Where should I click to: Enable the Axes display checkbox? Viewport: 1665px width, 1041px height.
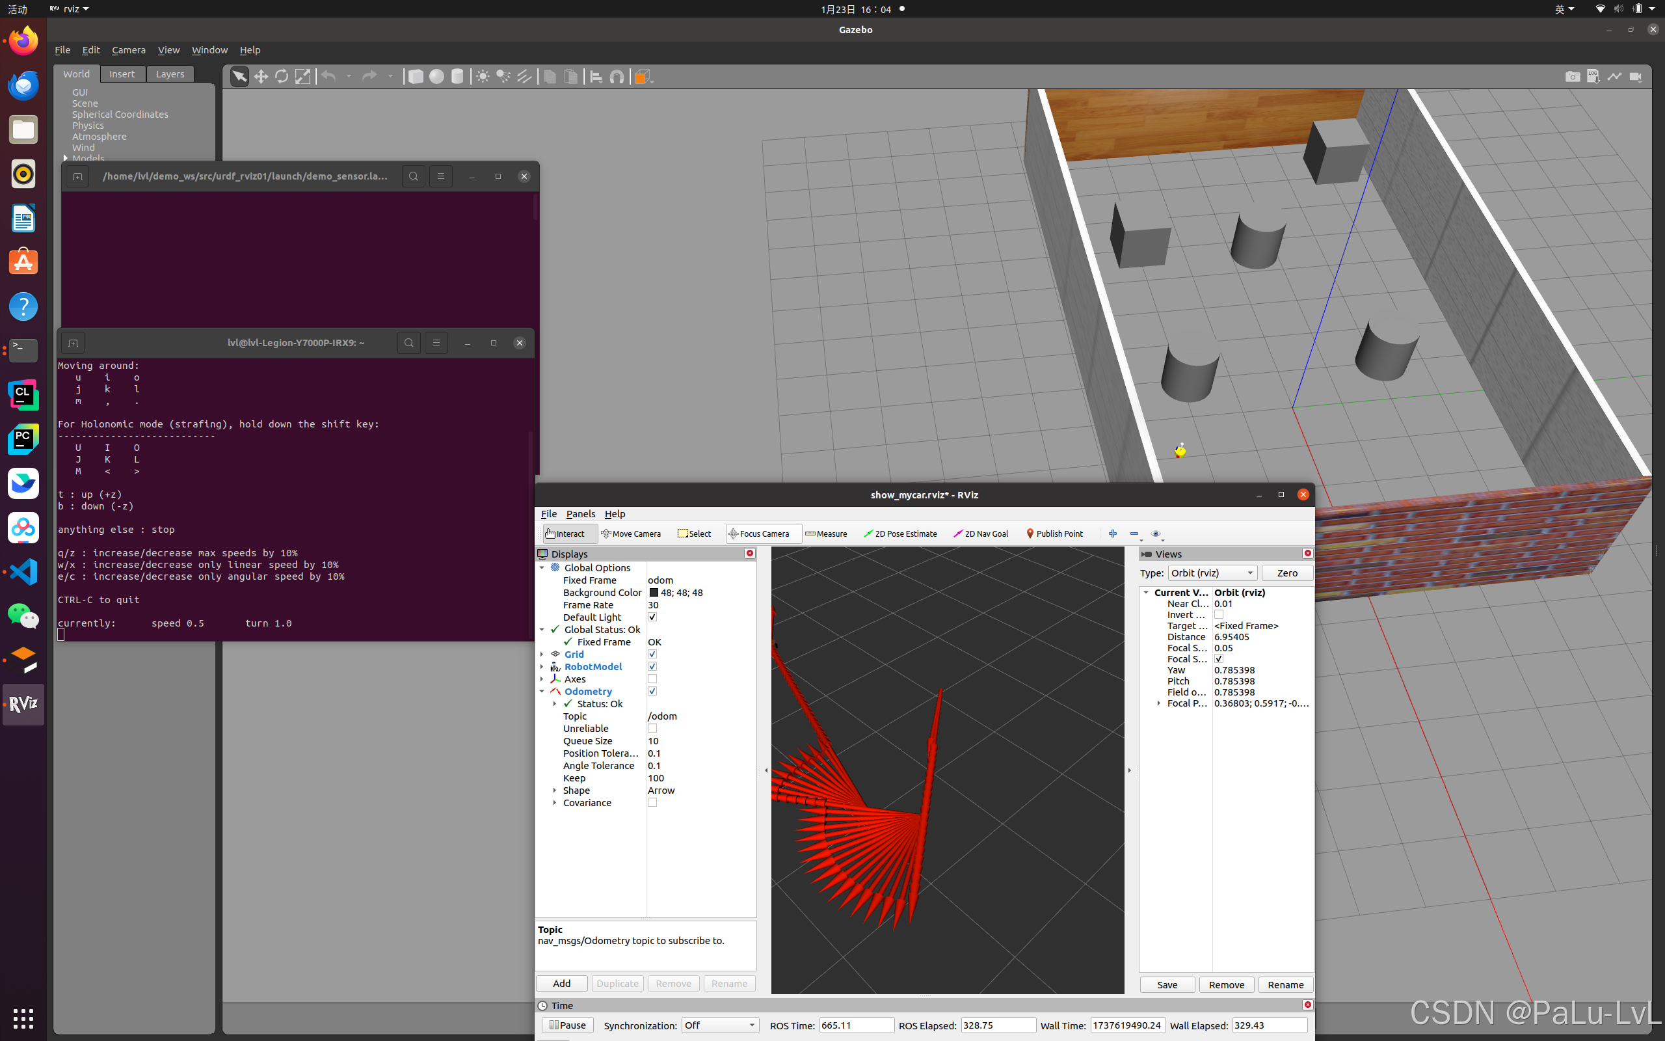652,679
